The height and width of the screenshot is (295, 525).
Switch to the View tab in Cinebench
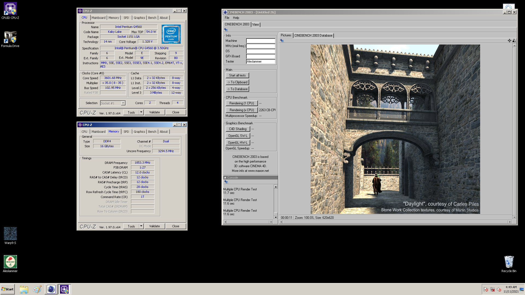(255, 25)
